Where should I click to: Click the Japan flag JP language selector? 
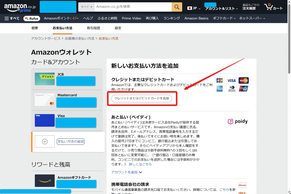point(194,8)
